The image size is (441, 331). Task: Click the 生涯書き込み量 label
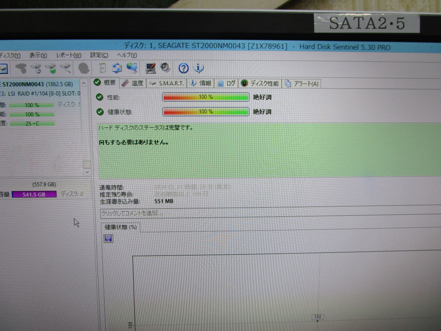tap(119, 202)
